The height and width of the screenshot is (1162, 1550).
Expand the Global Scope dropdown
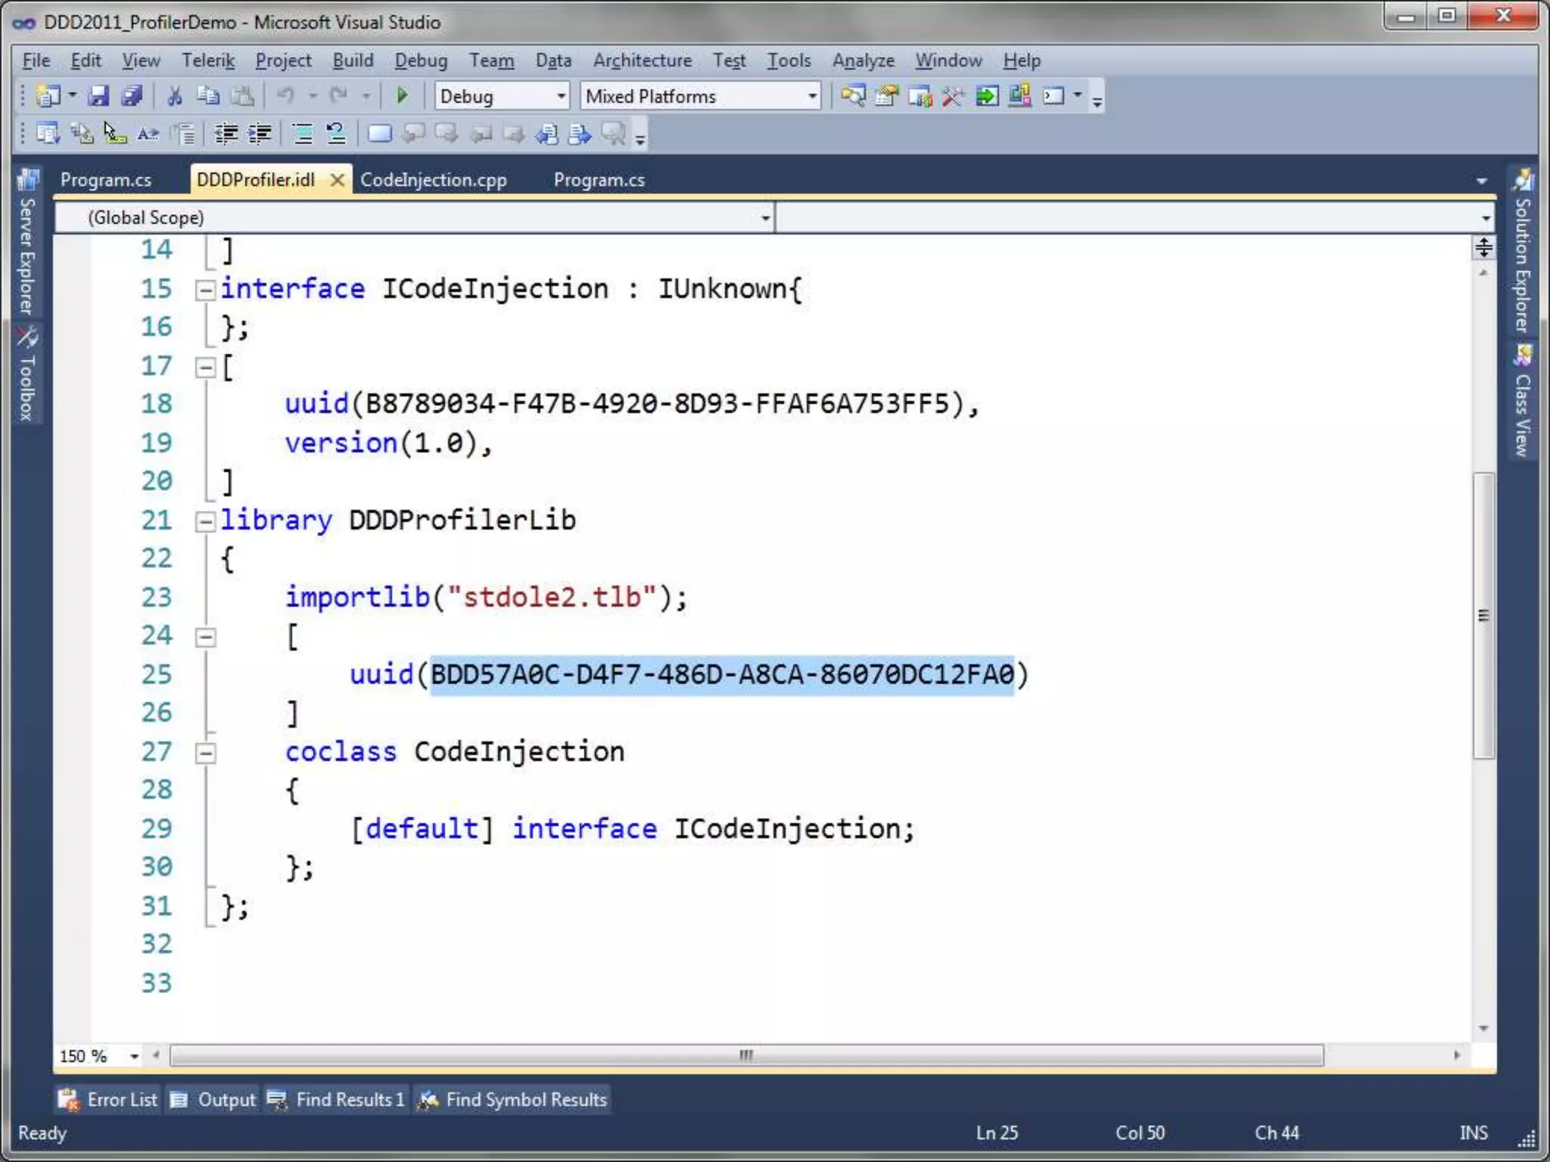pyautogui.click(x=765, y=218)
